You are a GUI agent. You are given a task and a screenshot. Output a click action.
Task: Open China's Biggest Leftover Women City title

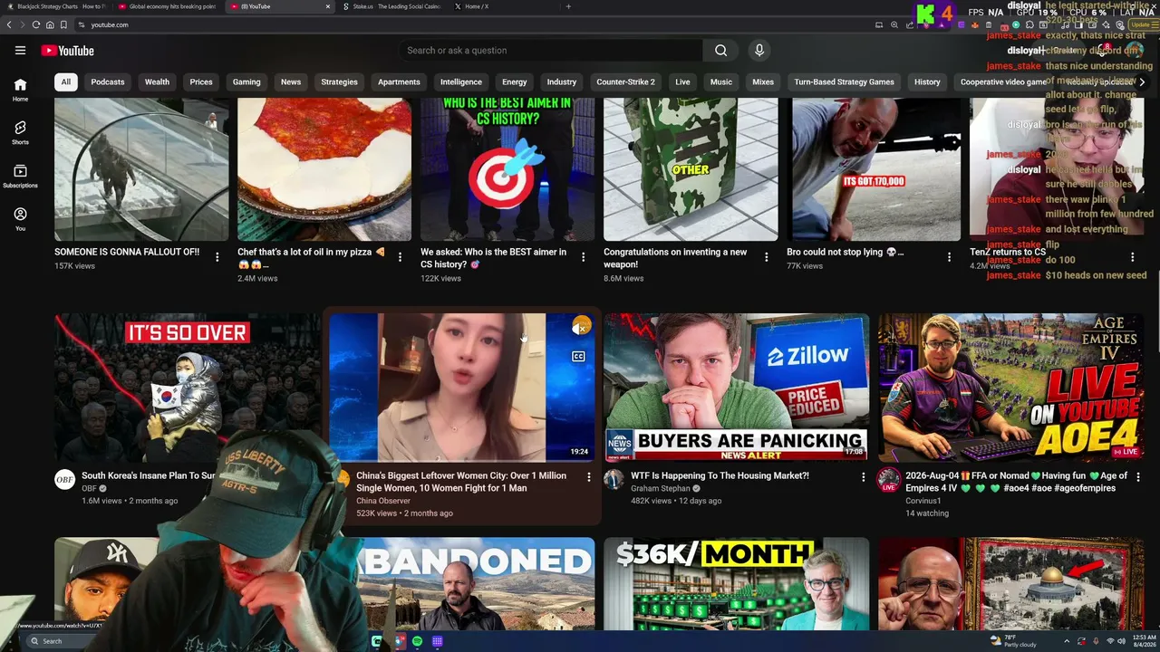pos(461,482)
